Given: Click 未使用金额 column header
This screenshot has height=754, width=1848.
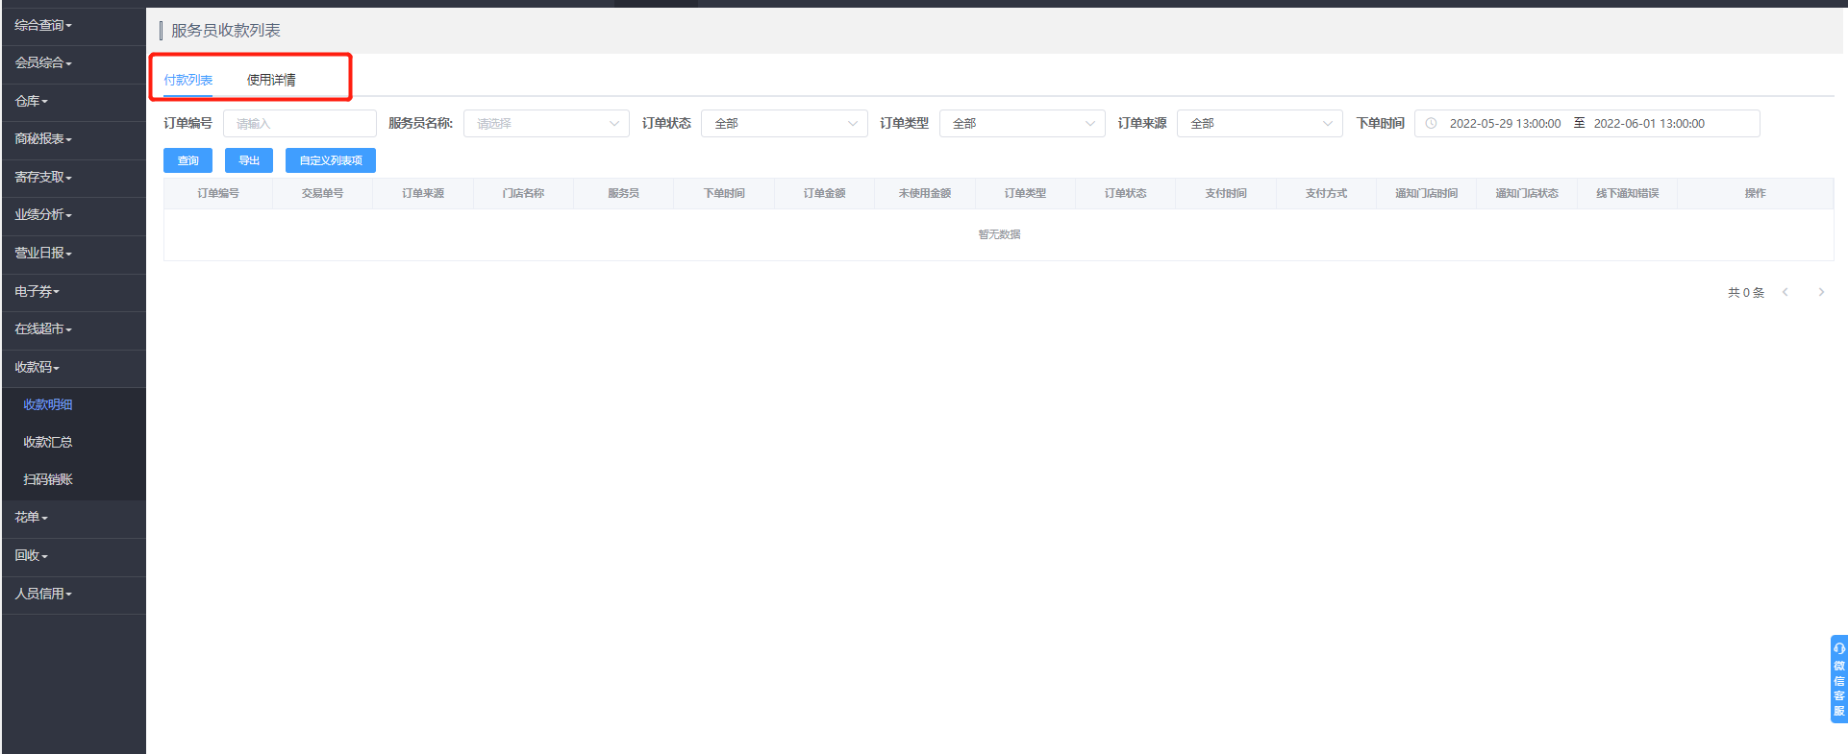Looking at the screenshot, I should (x=925, y=193).
